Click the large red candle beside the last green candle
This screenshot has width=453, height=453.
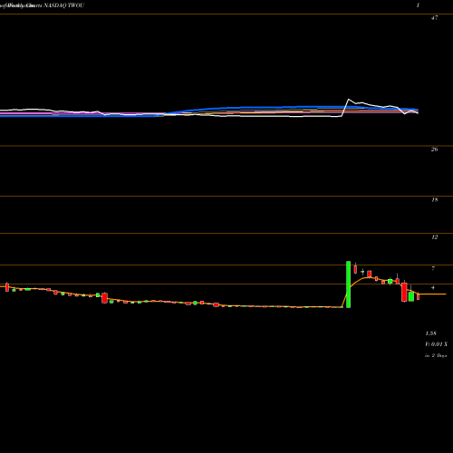(404, 292)
